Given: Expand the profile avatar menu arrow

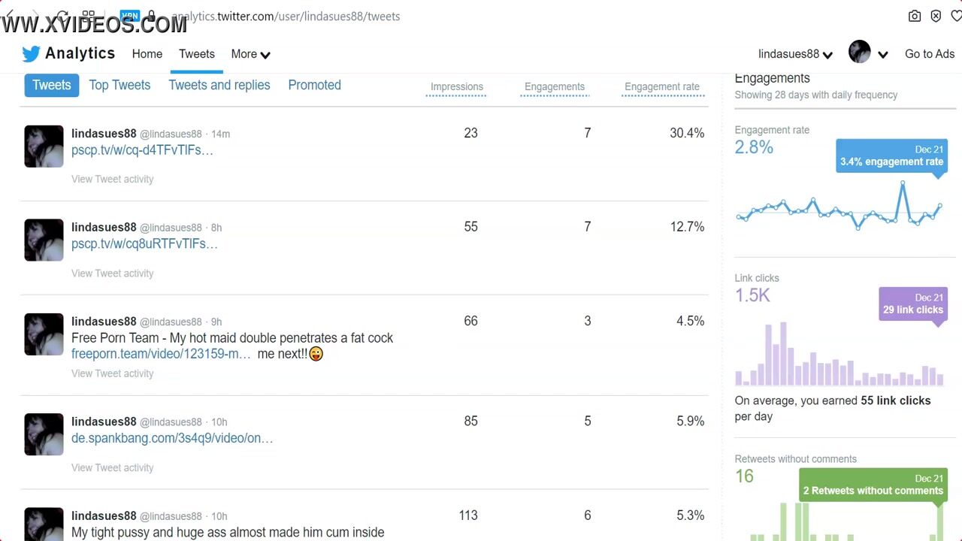Looking at the screenshot, I should click(883, 54).
